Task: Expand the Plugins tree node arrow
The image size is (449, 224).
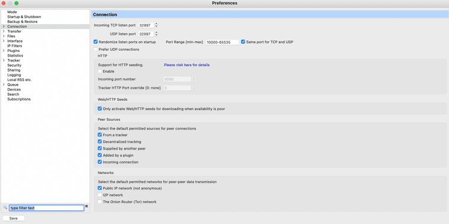Action: tap(4, 51)
